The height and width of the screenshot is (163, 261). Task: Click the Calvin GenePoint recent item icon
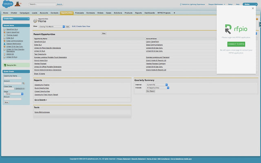(4, 32)
